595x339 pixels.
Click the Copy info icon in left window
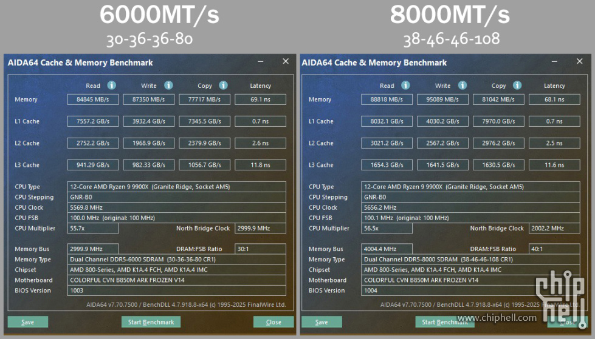223,86
